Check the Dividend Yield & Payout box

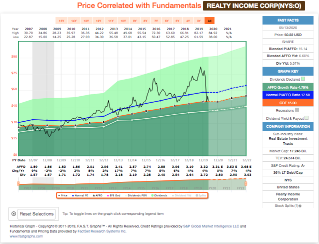pos(306,118)
